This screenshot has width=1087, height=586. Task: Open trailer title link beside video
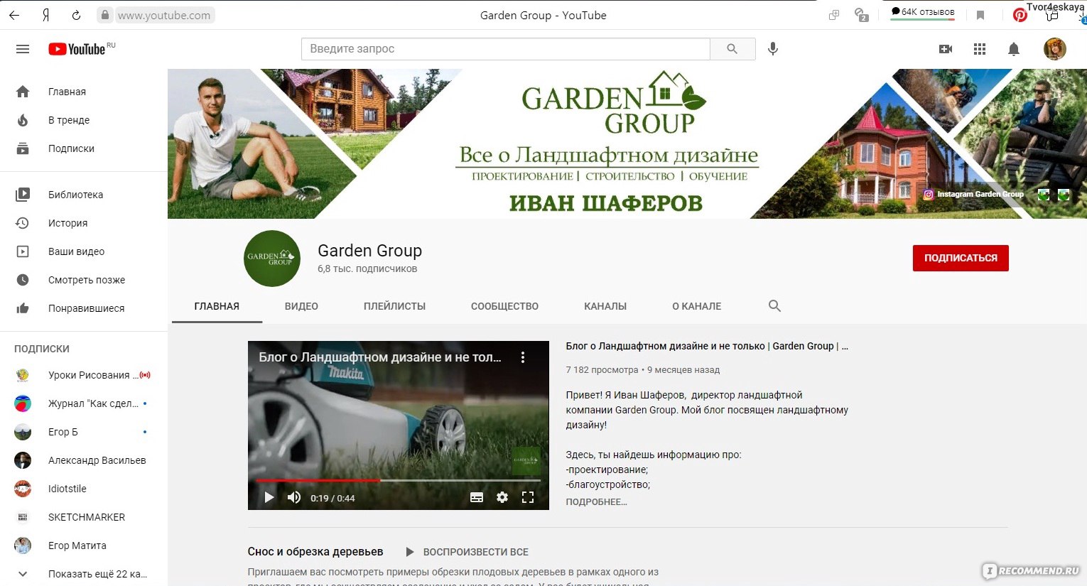(x=707, y=346)
